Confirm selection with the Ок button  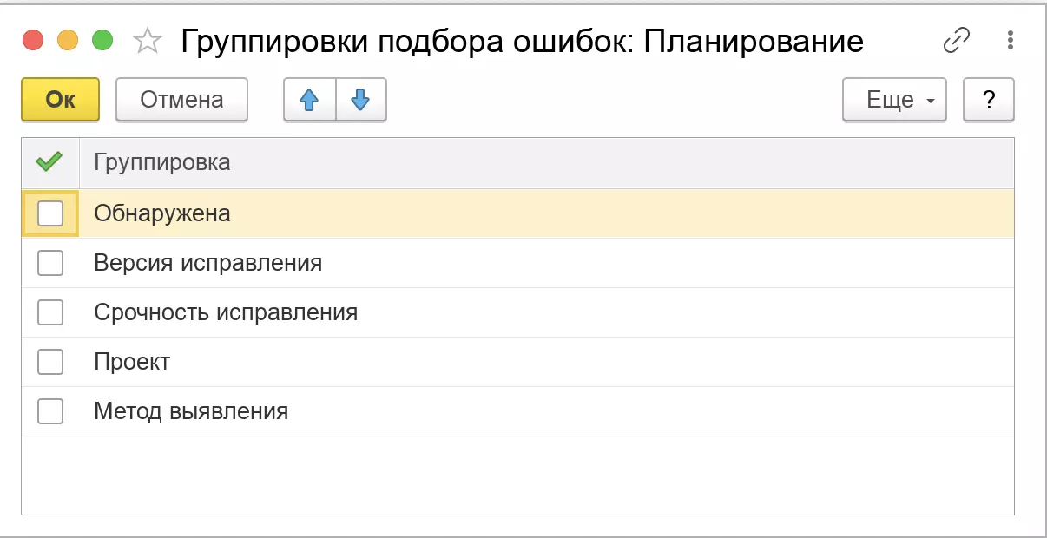coord(60,100)
